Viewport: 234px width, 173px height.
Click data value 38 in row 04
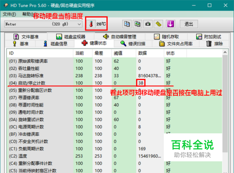[x=141, y=83]
